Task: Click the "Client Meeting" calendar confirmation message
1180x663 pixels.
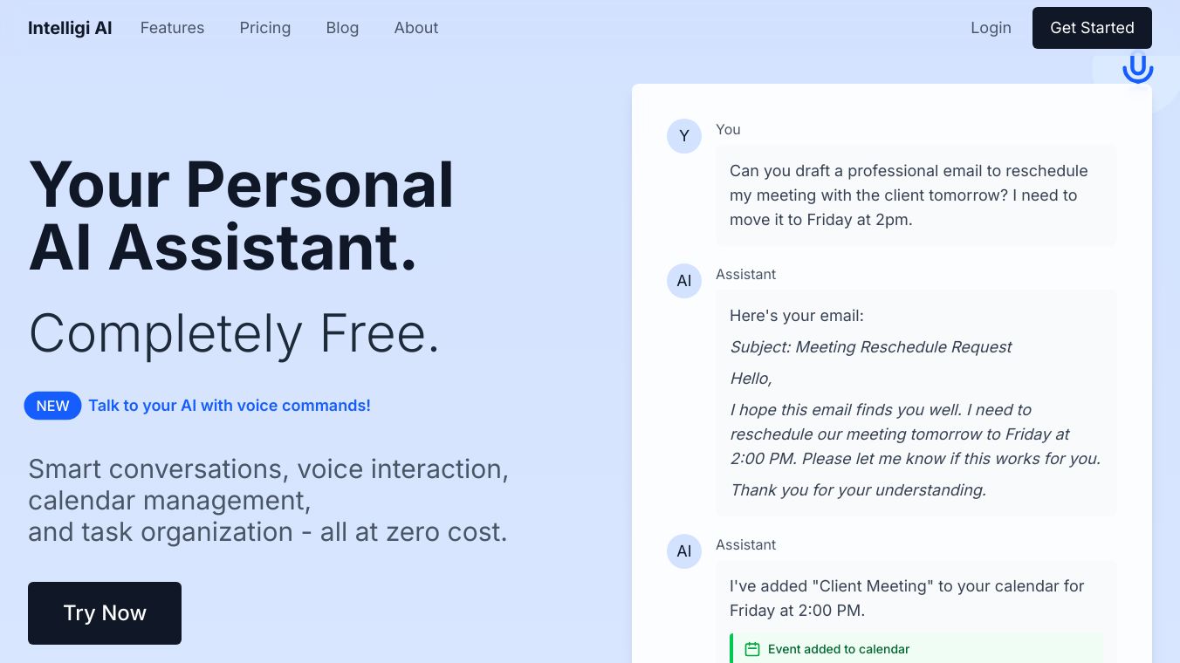Action: tap(906, 598)
